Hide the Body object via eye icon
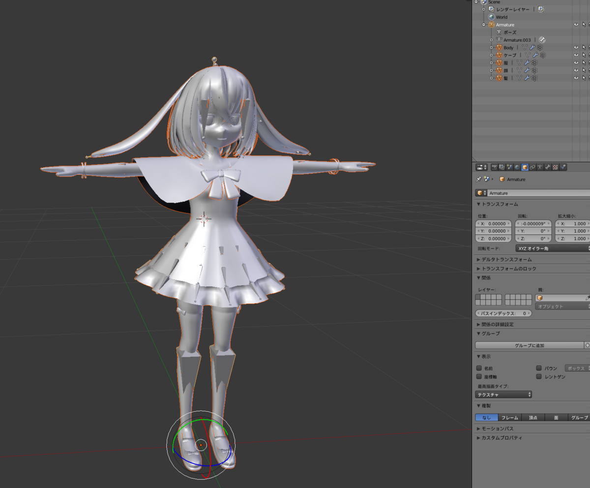 coord(576,48)
